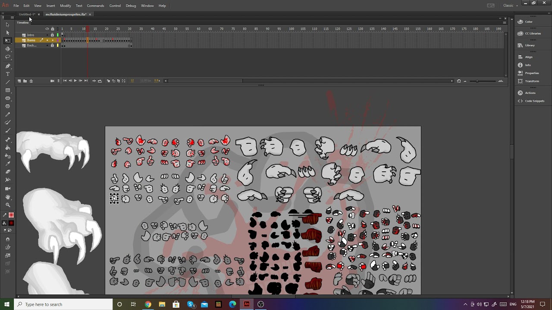Open the Properties panel
This screenshot has width=552, height=310.
tap(531, 73)
